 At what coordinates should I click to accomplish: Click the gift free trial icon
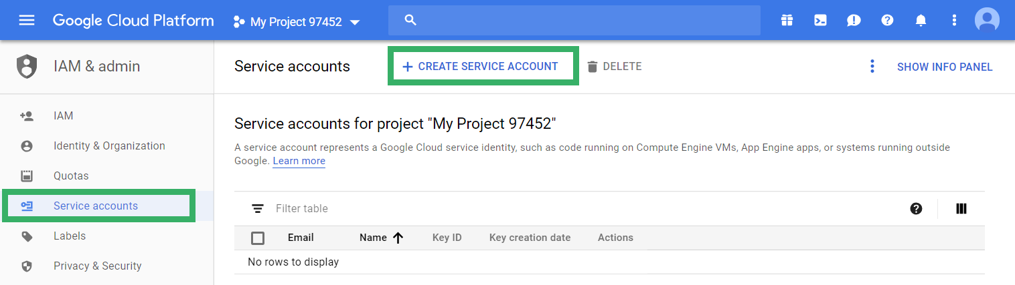pyautogui.click(x=787, y=20)
